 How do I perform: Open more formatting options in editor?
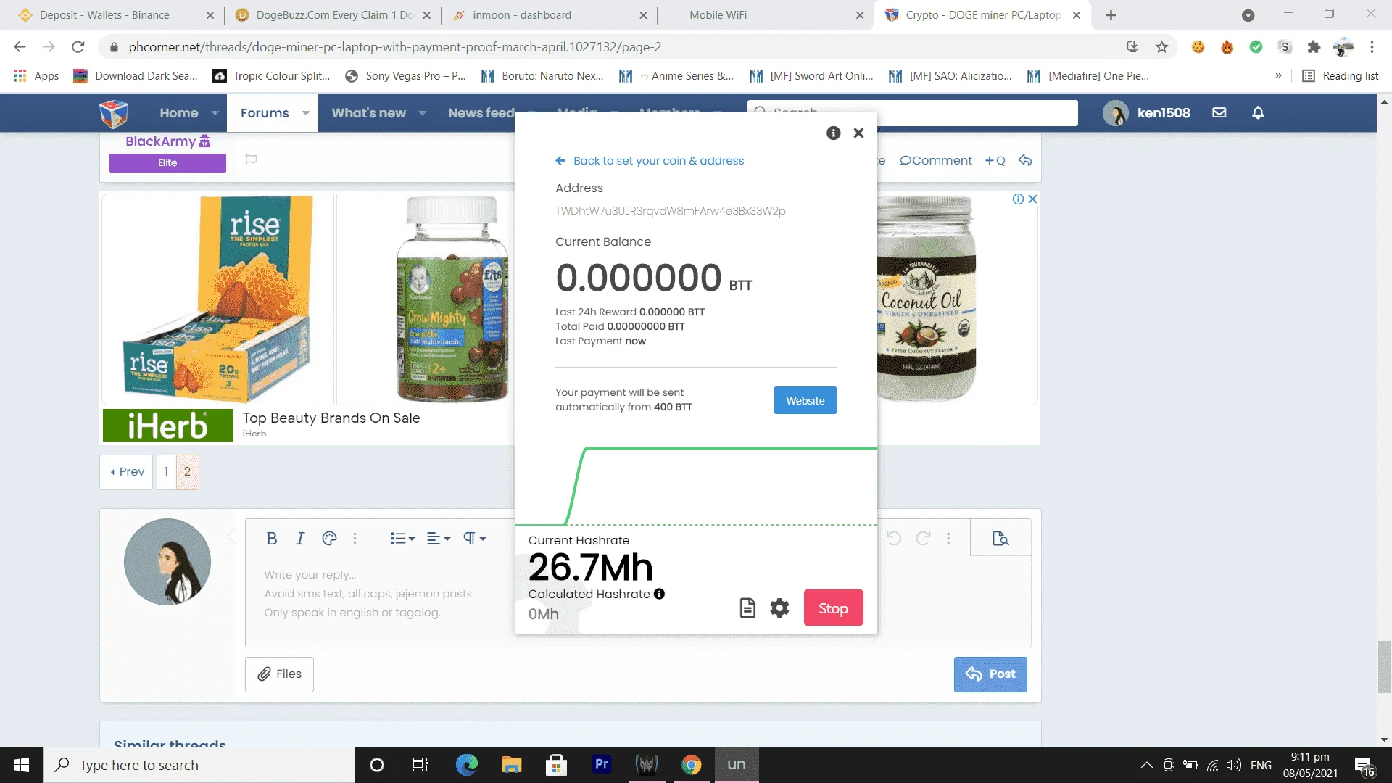point(355,539)
